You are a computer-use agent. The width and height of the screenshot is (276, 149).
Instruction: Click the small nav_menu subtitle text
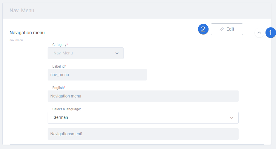click(16, 40)
